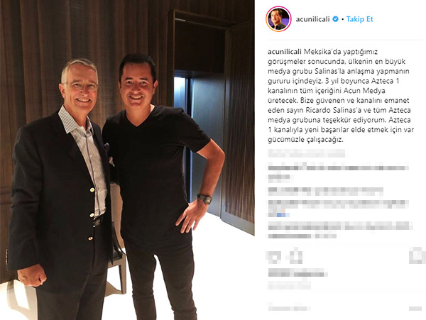Select the last blurred two-line comment
This screenshot has height=320, width=426.
coord(340,231)
